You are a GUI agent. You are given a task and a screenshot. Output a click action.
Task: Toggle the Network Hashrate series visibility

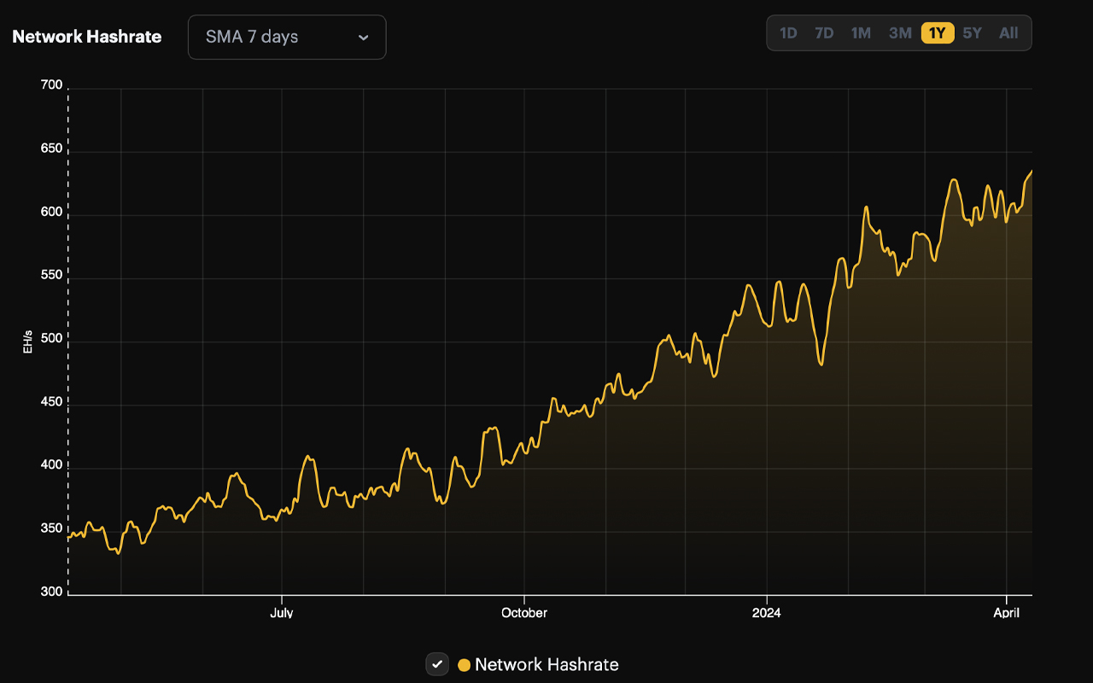(x=437, y=663)
